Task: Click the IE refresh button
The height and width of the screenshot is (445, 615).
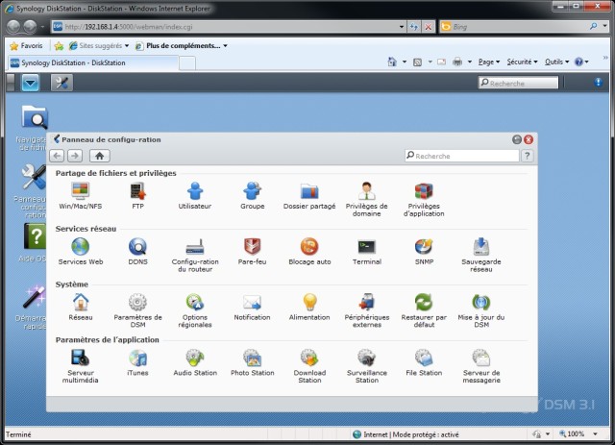Action: pyautogui.click(x=414, y=27)
